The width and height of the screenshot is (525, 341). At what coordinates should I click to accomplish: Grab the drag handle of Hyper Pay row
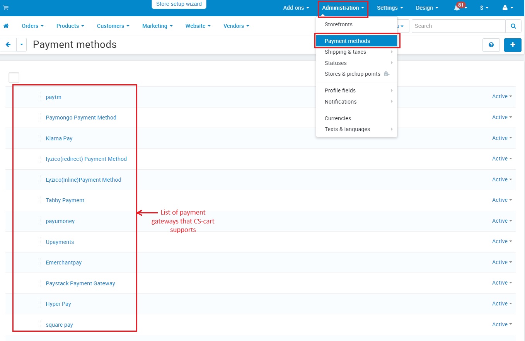pos(40,303)
